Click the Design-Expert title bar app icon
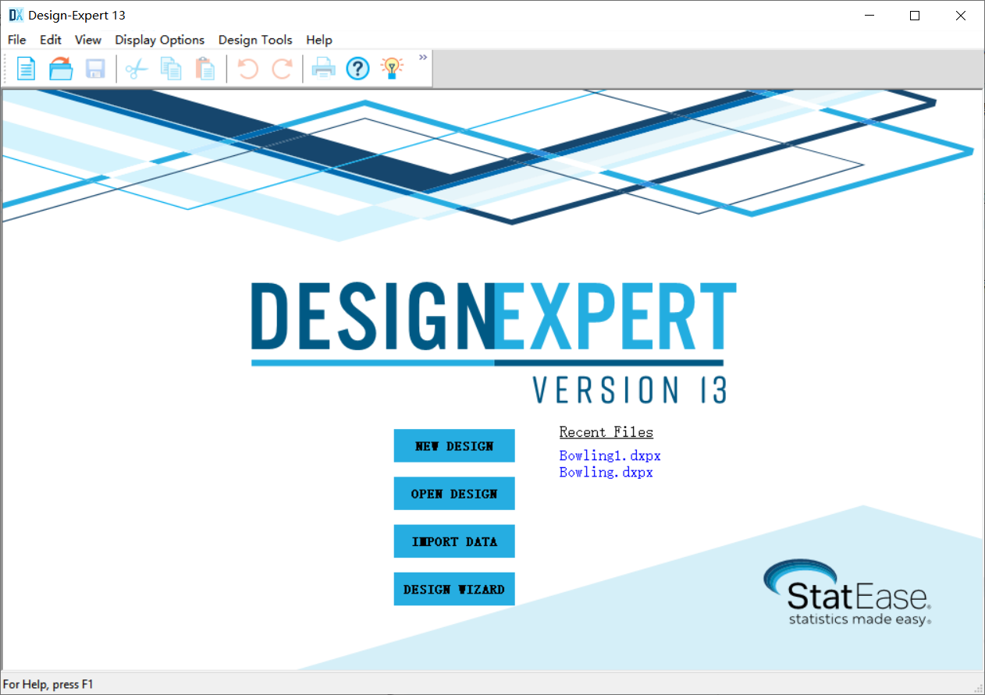The width and height of the screenshot is (985, 695). coord(16,15)
